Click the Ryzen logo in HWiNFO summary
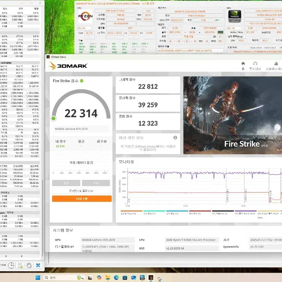Viewport: 282px width, 282px height. tap(85, 16)
